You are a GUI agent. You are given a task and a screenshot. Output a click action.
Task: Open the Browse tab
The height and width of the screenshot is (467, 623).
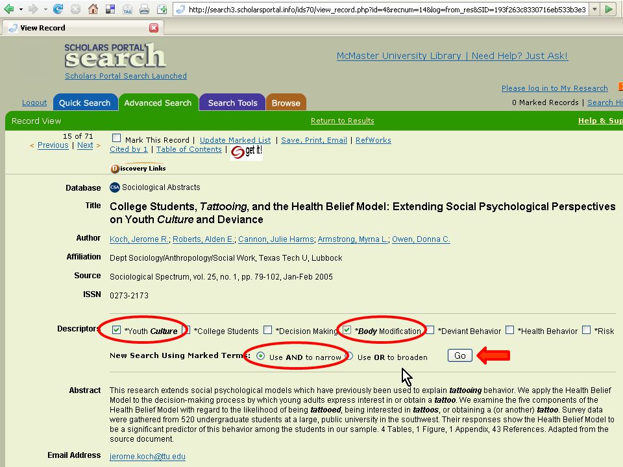pyautogui.click(x=286, y=102)
